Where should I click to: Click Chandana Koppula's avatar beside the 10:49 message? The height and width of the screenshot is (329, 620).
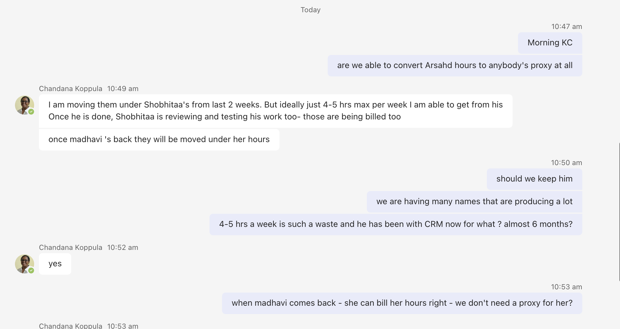click(24, 105)
